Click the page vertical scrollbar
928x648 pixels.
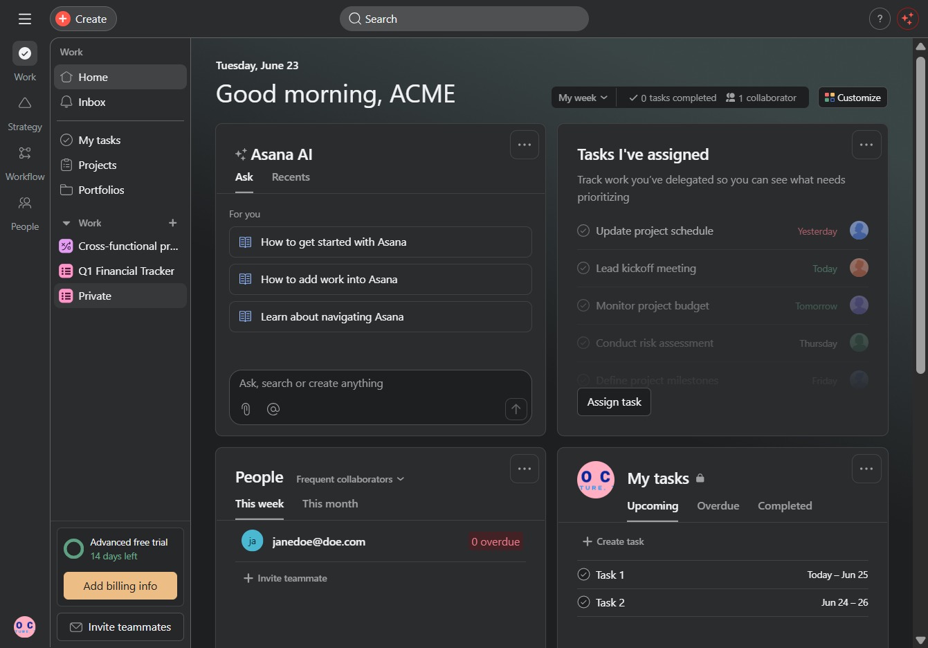coord(920,215)
